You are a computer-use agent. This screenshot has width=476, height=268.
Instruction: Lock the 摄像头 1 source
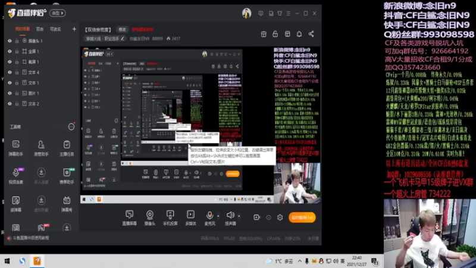pyautogui.click(x=17, y=40)
